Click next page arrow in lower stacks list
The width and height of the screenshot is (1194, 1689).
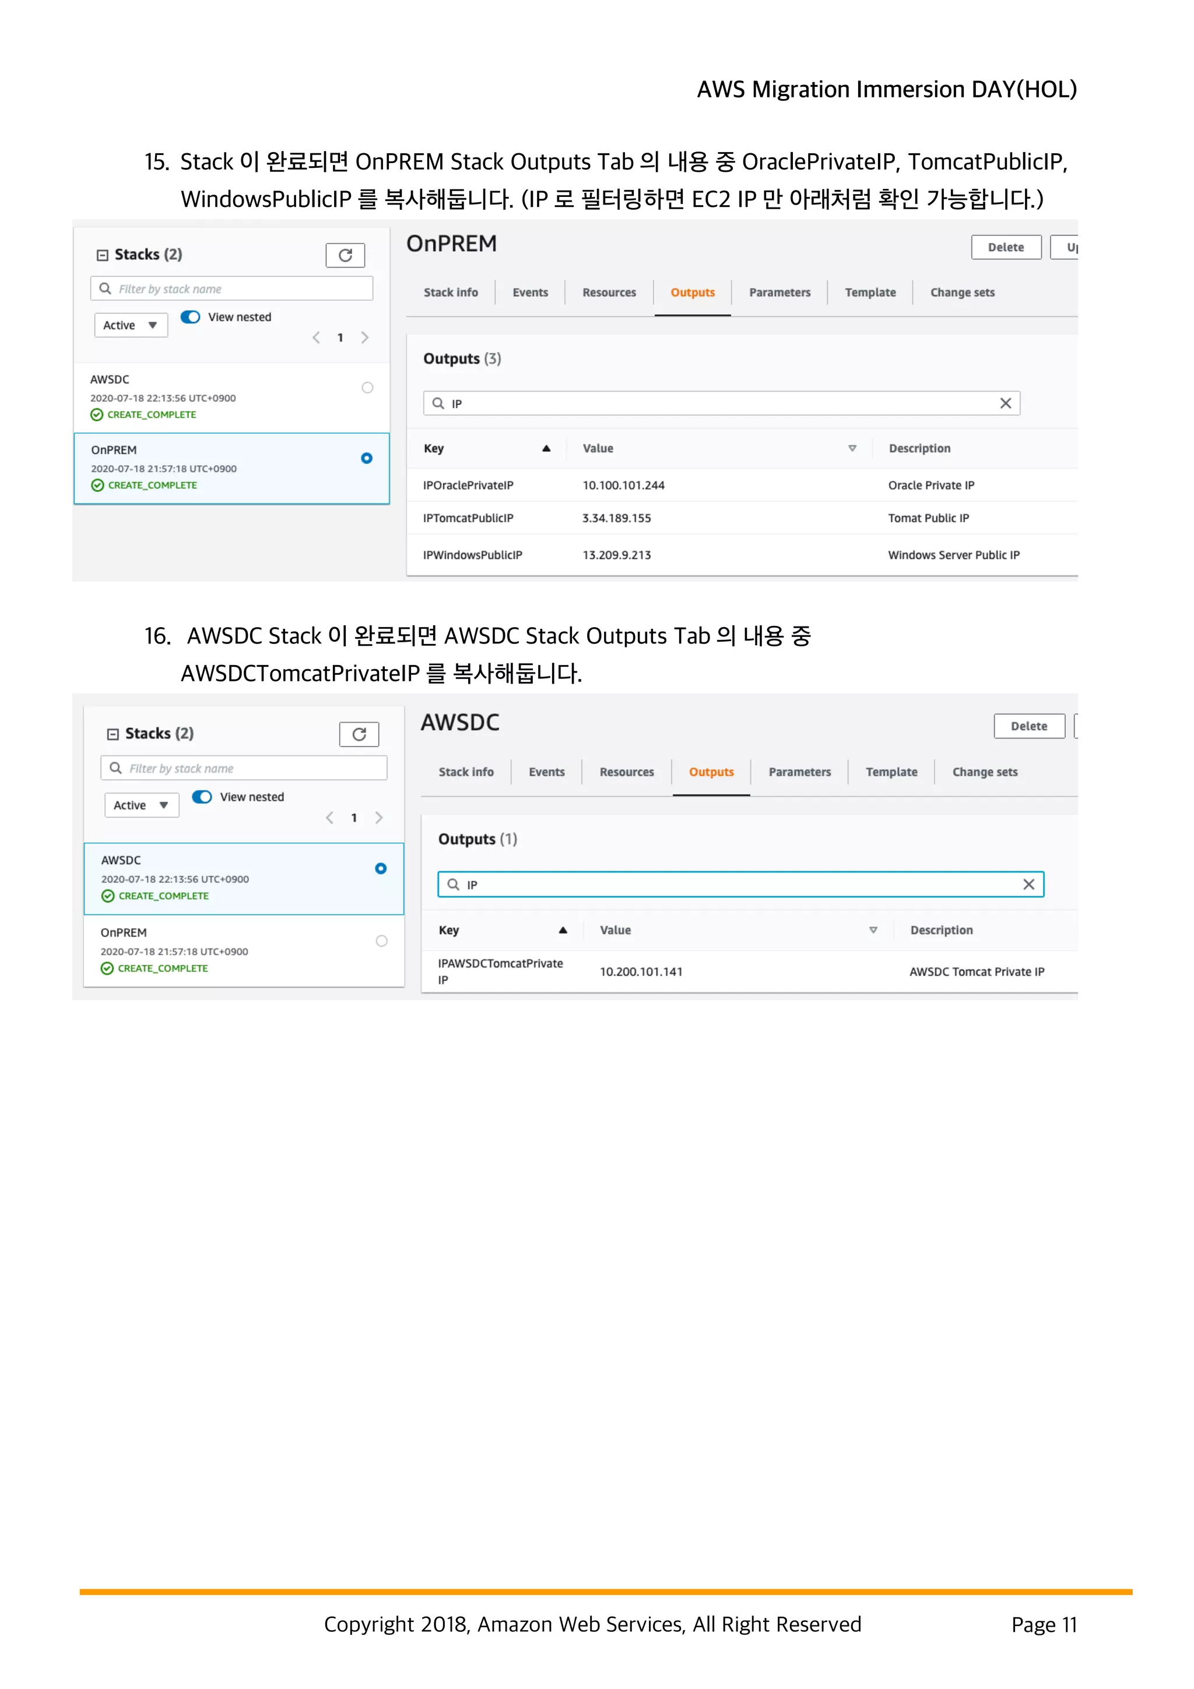pos(379,818)
